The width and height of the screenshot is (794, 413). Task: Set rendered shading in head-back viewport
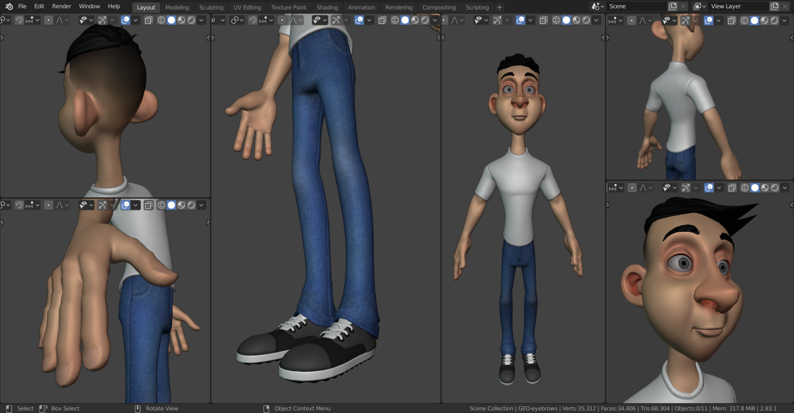(x=191, y=20)
